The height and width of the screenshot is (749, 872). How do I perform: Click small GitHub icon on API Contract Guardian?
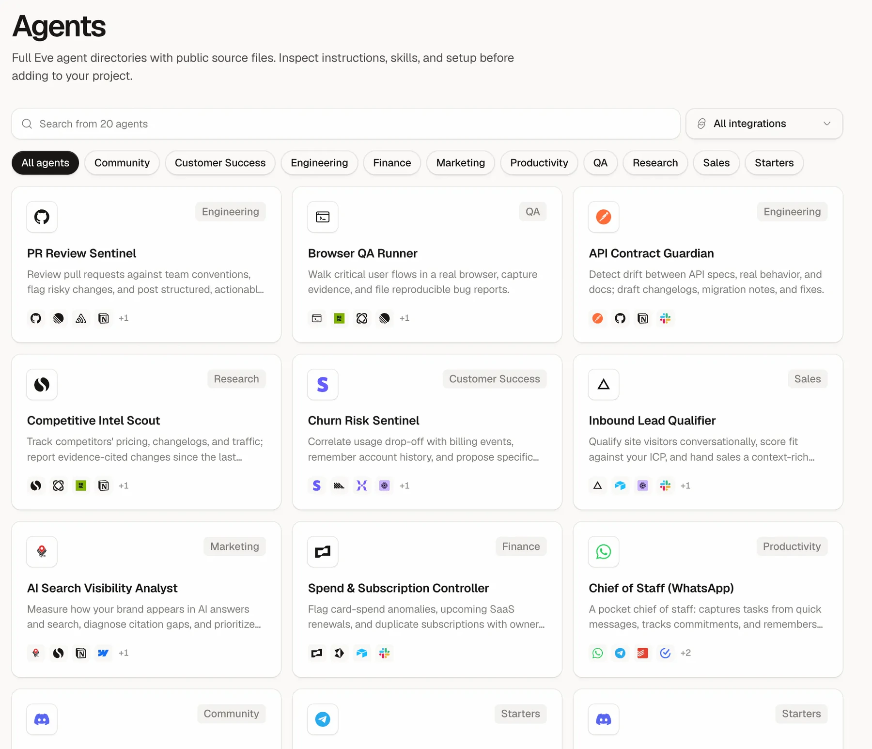tap(620, 318)
